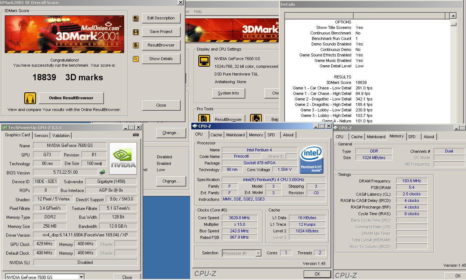The image size is (466, 280).
Task: Click the Pro Tools batch run icon
Action: (x=256, y=118)
